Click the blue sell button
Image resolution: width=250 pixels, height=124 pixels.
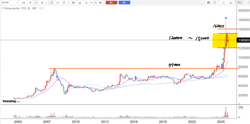tap(124, 3)
